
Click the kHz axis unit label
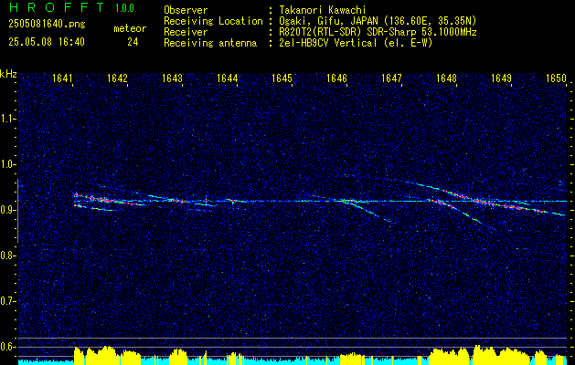click(8, 74)
